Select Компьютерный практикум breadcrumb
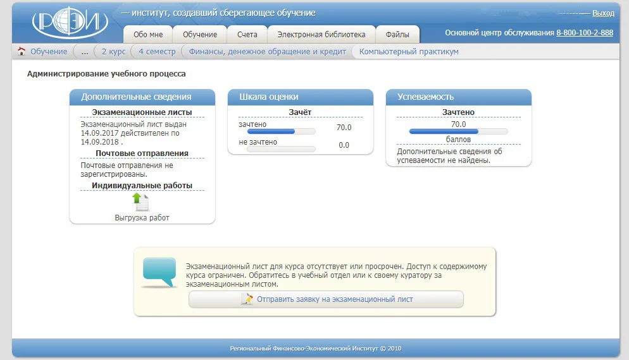The width and height of the screenshot is (629, 360). coord(409,52)
